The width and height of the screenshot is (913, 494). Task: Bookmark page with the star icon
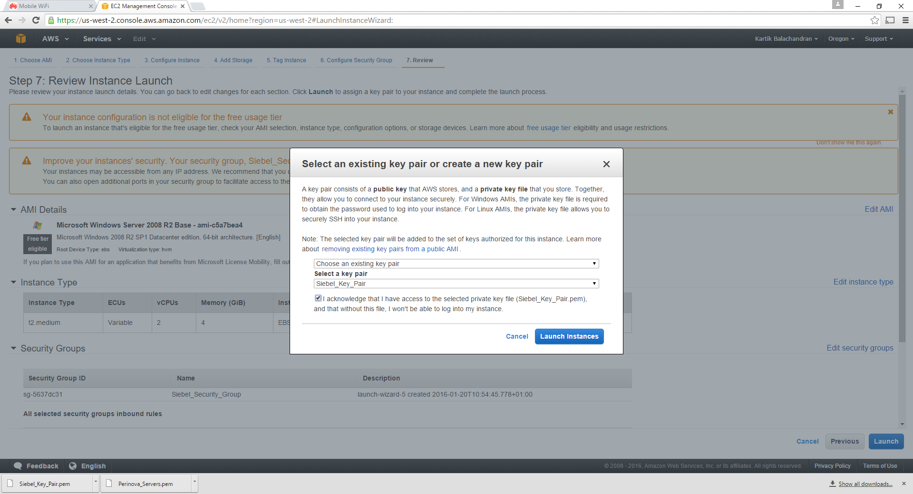(874, 20)
